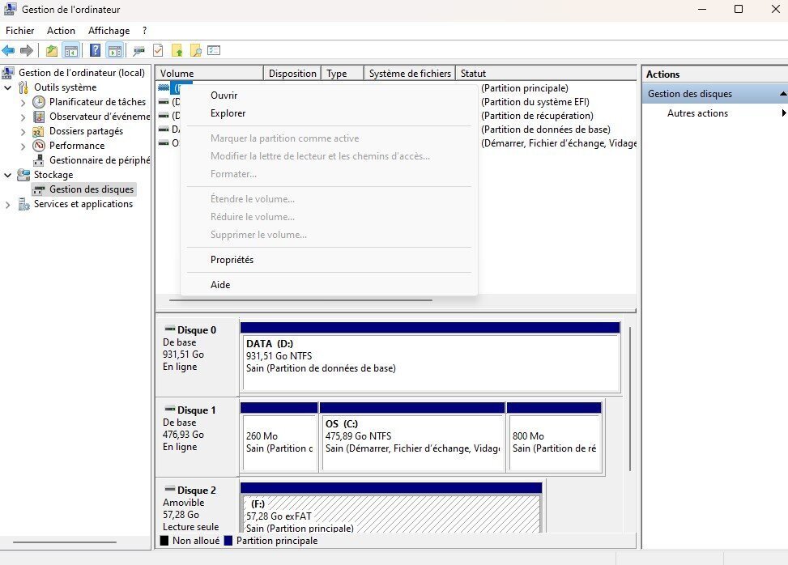The image size is (788, 565).
Task: Click the Gestion de l'ordinateur title bar icon
Action: point(10,9)
